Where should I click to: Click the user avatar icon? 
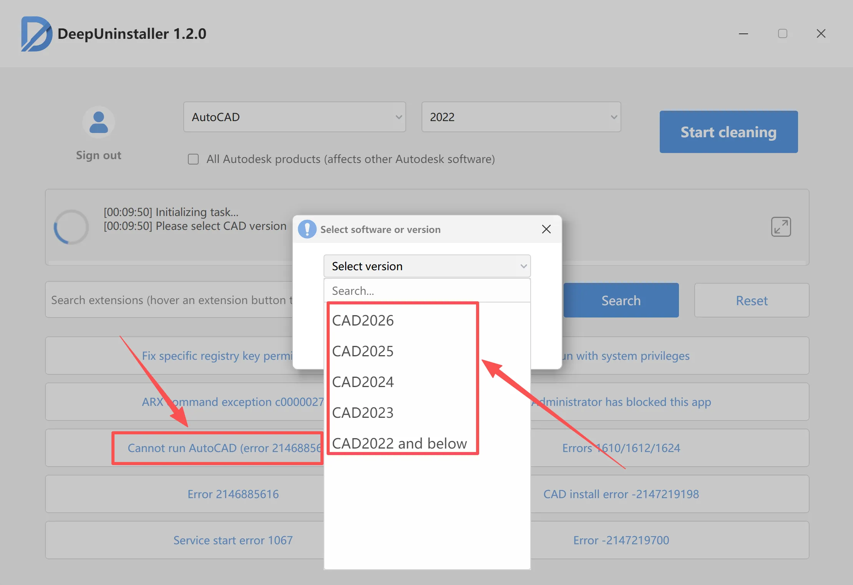[99, 122]
